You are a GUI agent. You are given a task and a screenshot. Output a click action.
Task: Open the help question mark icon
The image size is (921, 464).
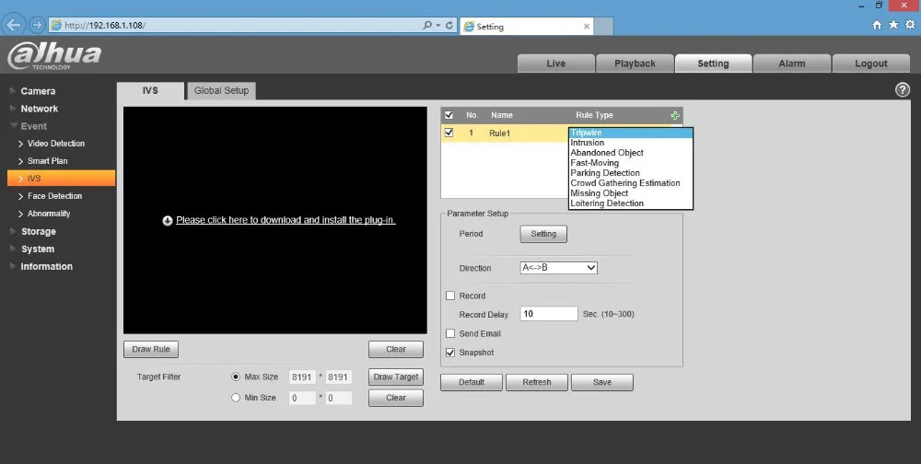click(903, 90)
